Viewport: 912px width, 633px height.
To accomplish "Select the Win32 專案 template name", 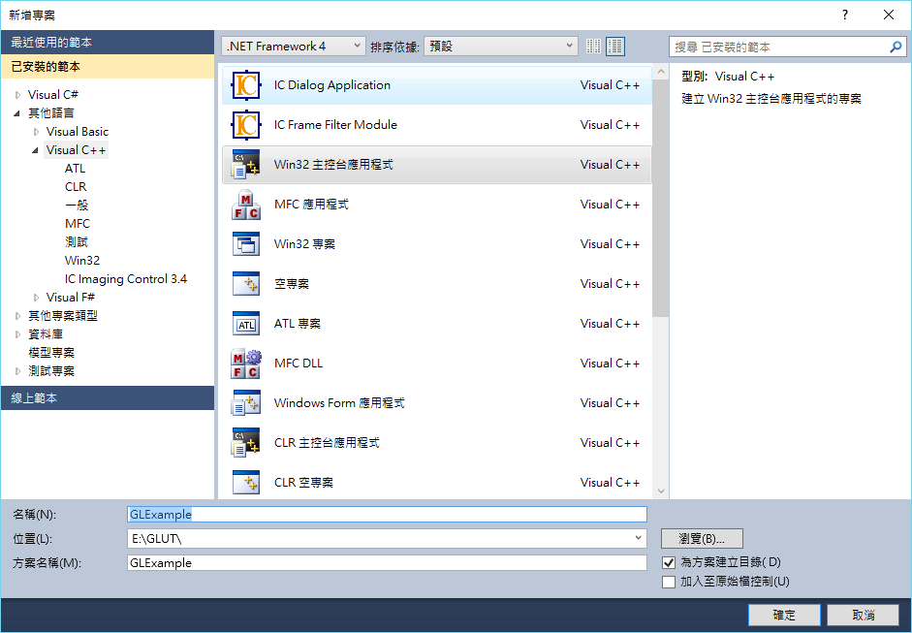I will pos(304,243).
